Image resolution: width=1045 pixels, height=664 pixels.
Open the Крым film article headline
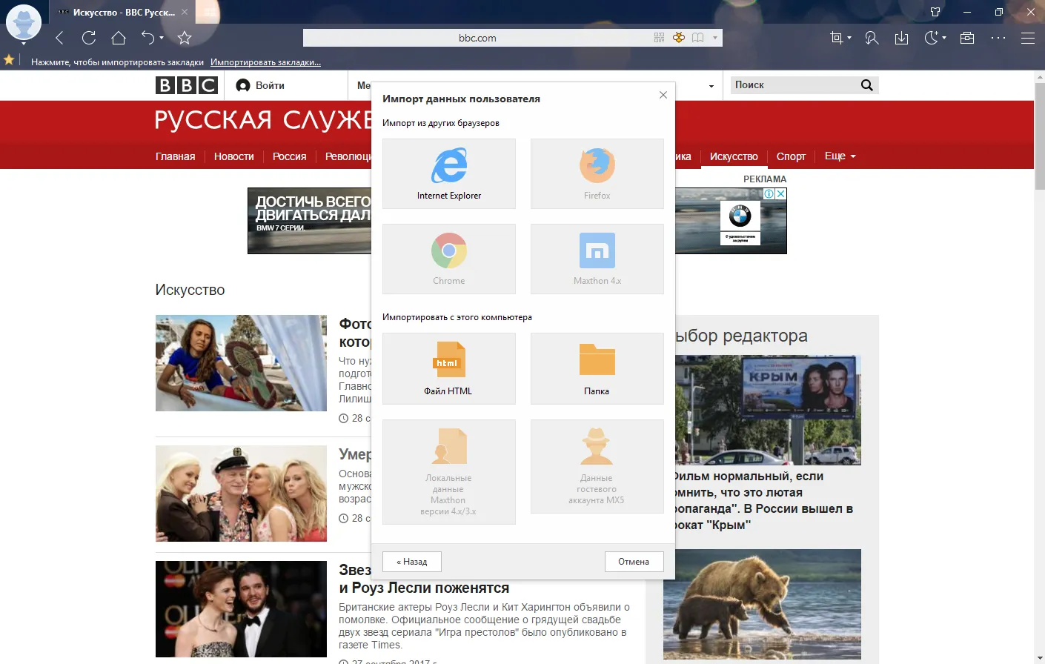pos(764,500)
